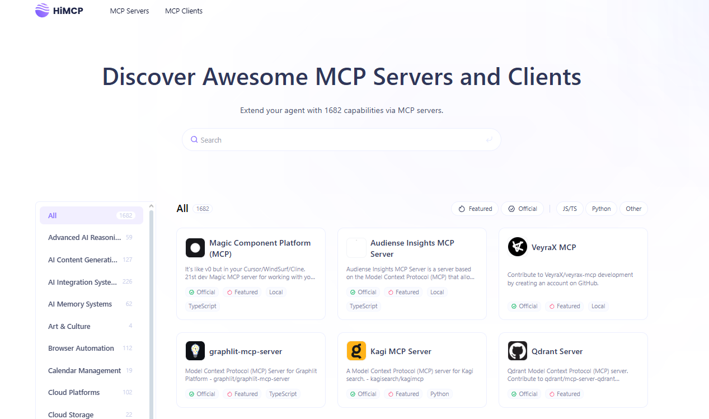The image size is (709, 419).
Task: Click Official tag on Magic Component card
Action: 202,292
